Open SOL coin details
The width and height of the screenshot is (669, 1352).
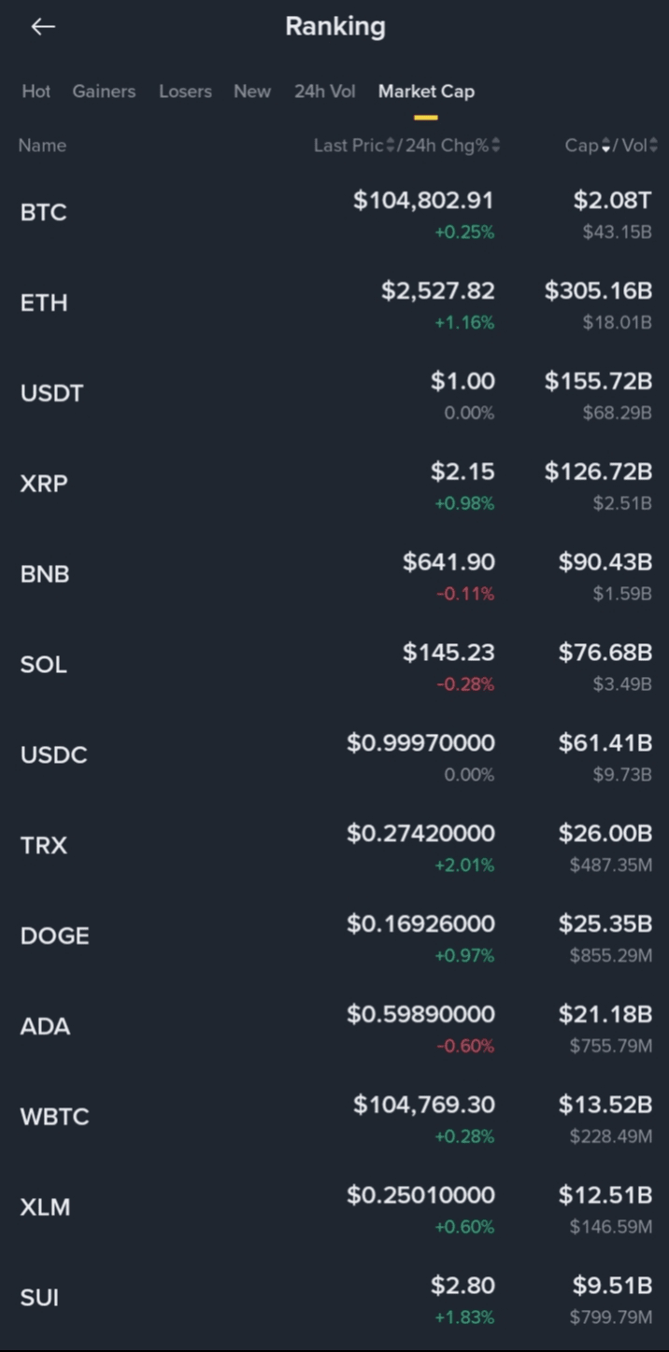click(44, 665)
